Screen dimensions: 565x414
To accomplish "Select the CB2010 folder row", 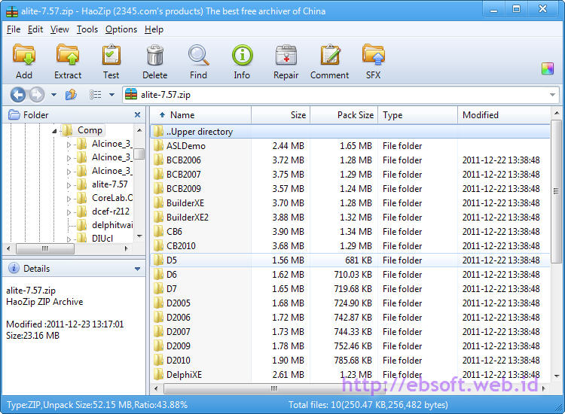I will click(x=350, y=246).
